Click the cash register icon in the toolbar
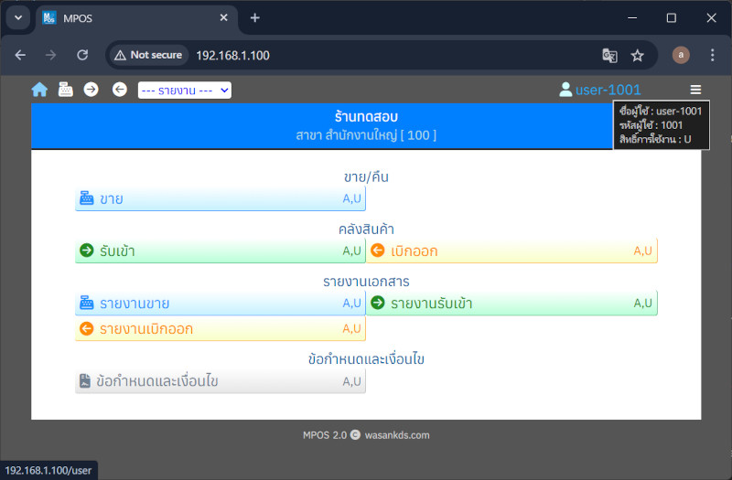 66,90
